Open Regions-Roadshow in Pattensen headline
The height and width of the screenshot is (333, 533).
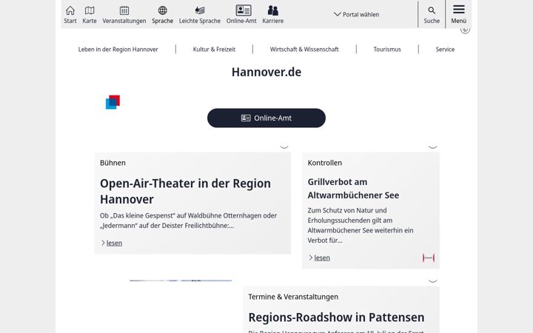(336, 317)
